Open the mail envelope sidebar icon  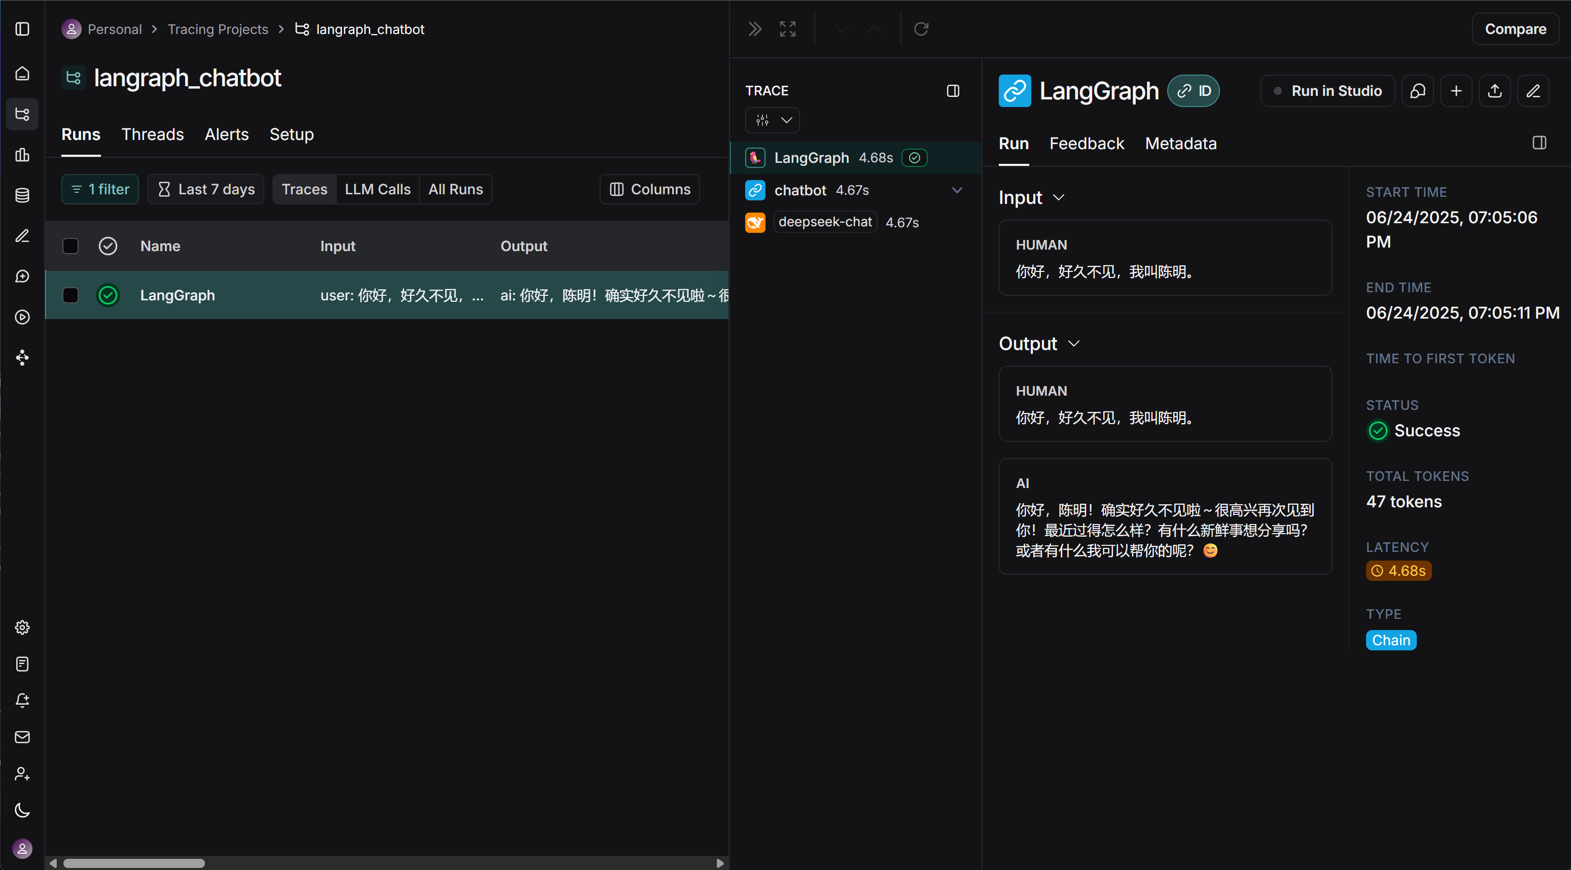point(22,737)
